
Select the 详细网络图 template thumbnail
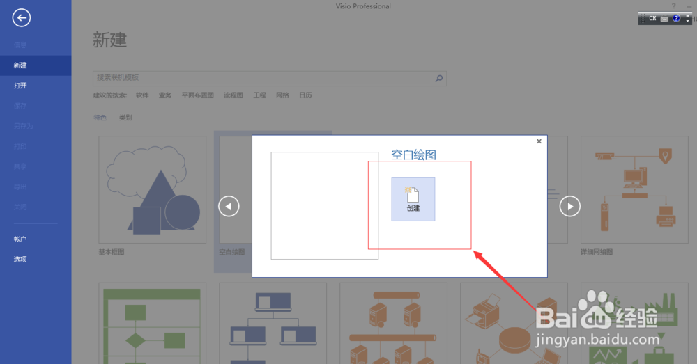pos(634,189)
